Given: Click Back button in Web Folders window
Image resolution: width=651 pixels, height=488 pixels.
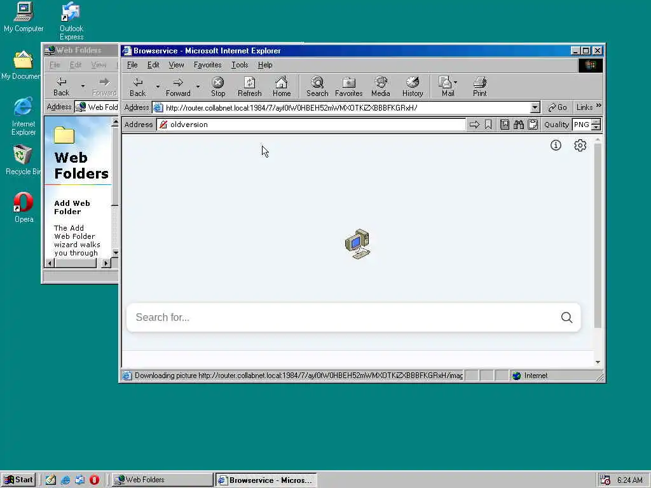Looking at the screenshot, I should pyautogui.click(x=62, y=86).
